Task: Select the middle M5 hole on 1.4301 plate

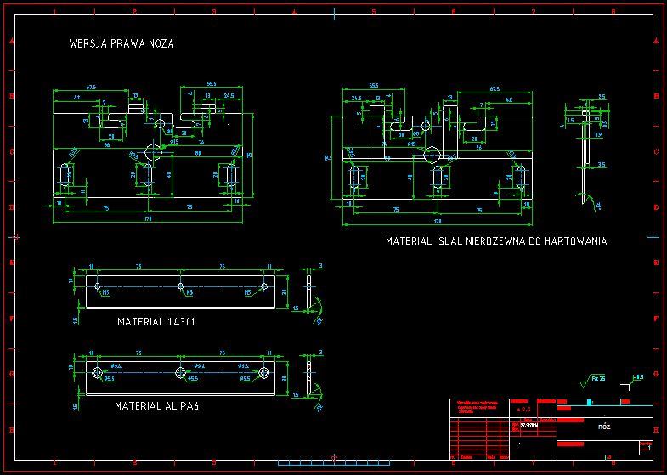Action: click(x=180, y=286)
